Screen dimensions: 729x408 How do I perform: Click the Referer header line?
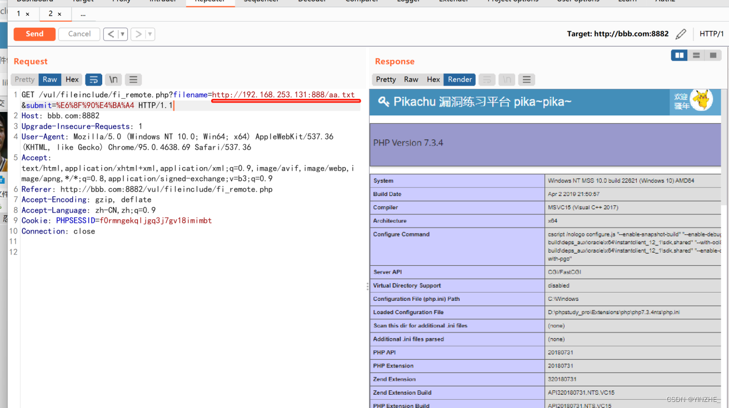pos(147,189)
